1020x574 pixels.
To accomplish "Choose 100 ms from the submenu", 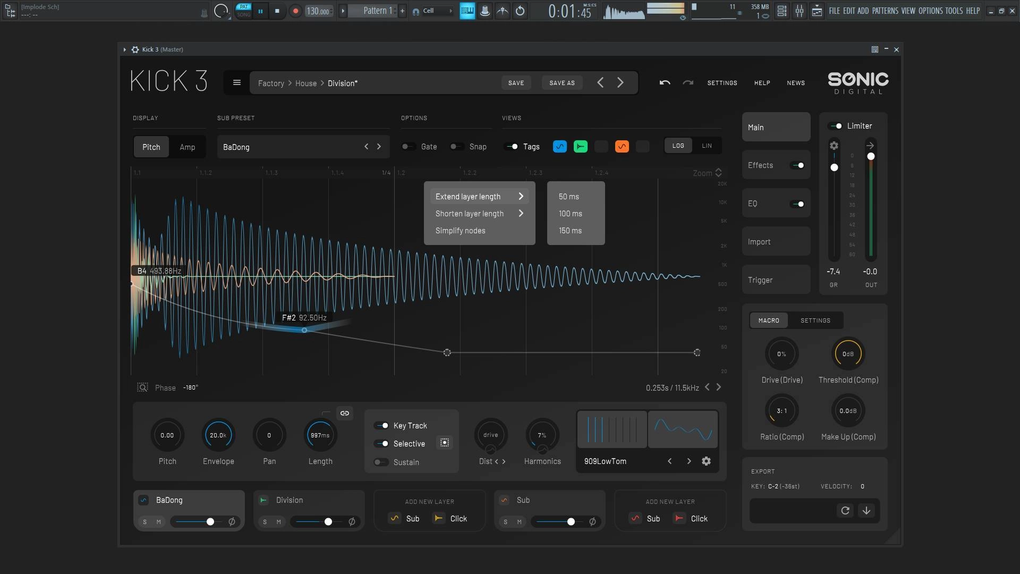I will coord(576,213).
